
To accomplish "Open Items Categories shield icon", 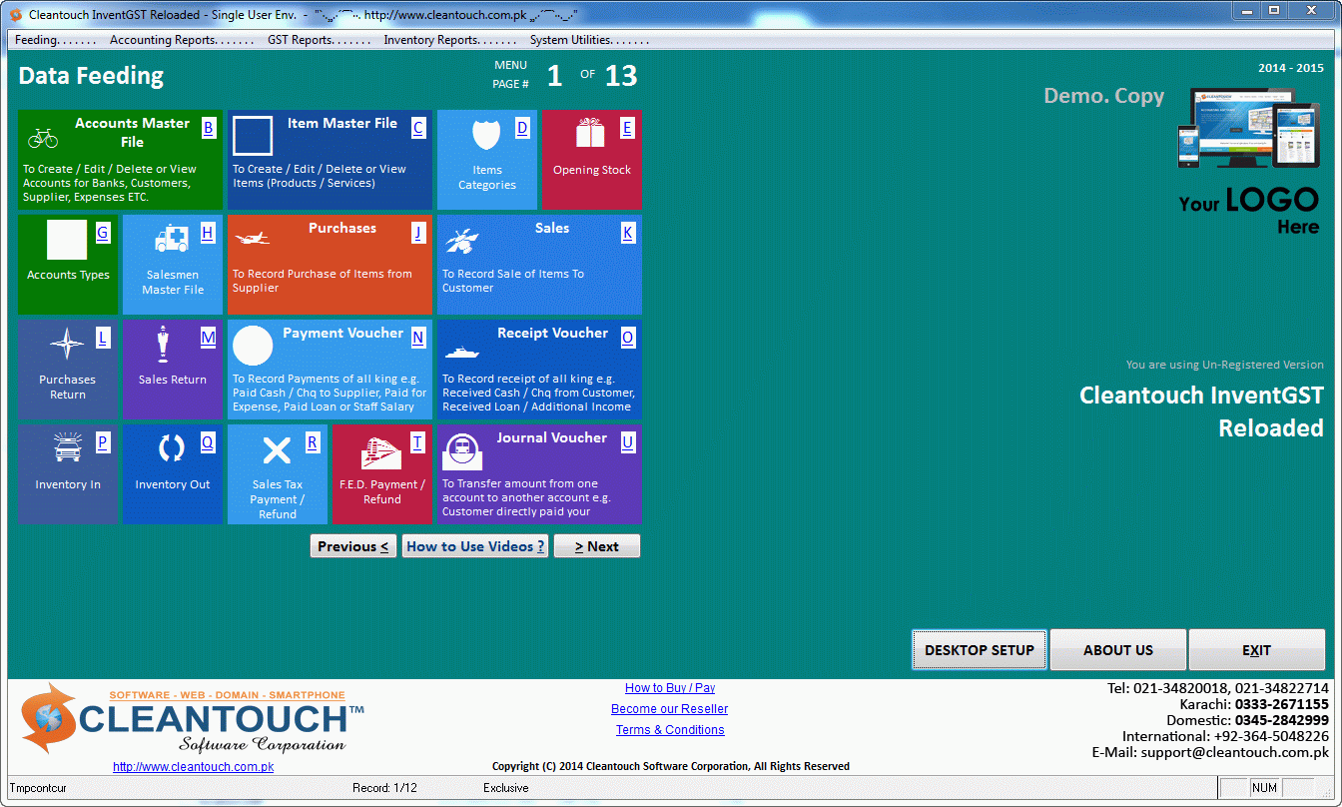I will [486, 135].
